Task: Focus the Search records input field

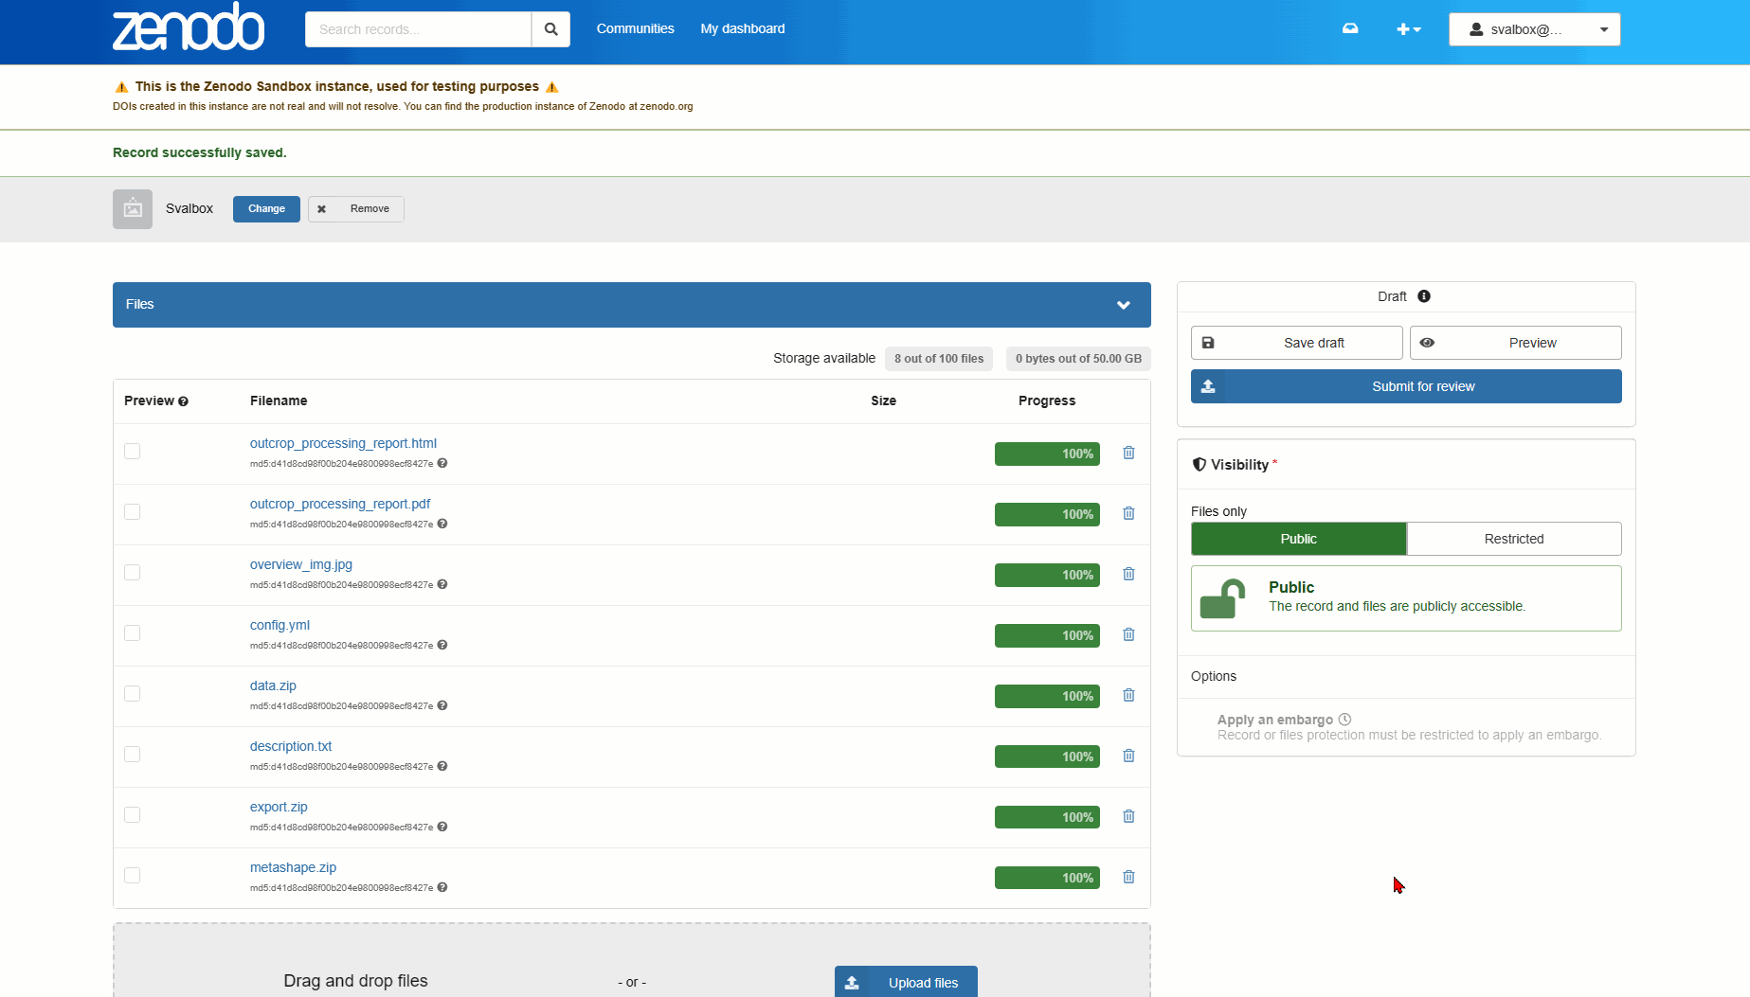Action: [418, 29]
